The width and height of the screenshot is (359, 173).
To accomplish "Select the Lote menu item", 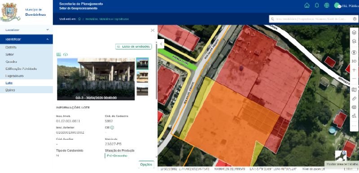I will click(26, 83).
